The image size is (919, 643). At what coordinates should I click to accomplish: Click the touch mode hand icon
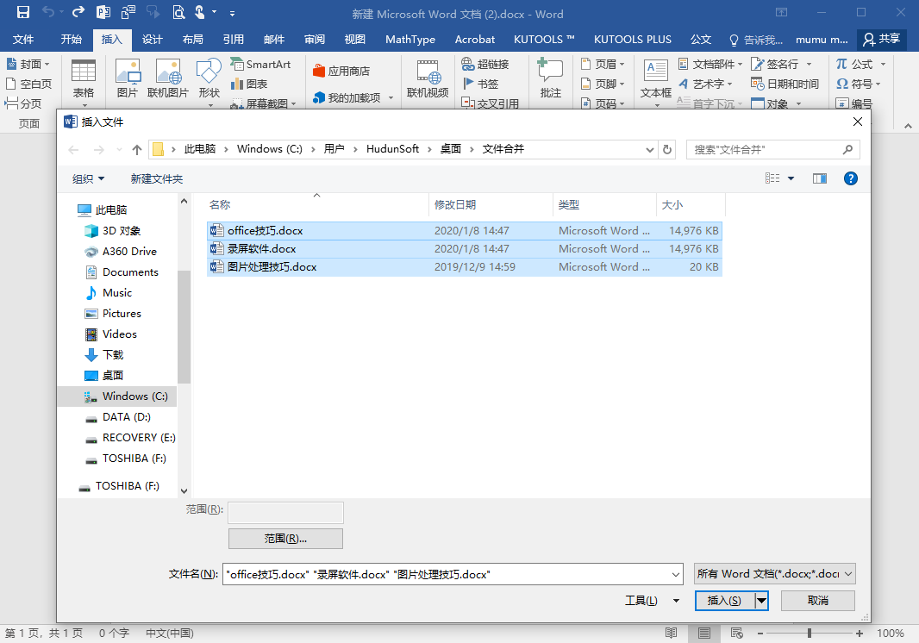point(200,12)
